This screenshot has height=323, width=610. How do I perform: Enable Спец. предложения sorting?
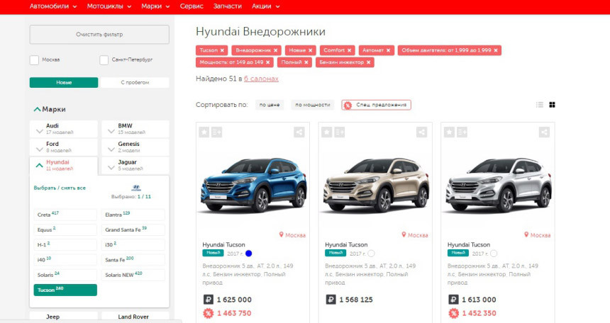pyautogui.click(x=376, y=105)
